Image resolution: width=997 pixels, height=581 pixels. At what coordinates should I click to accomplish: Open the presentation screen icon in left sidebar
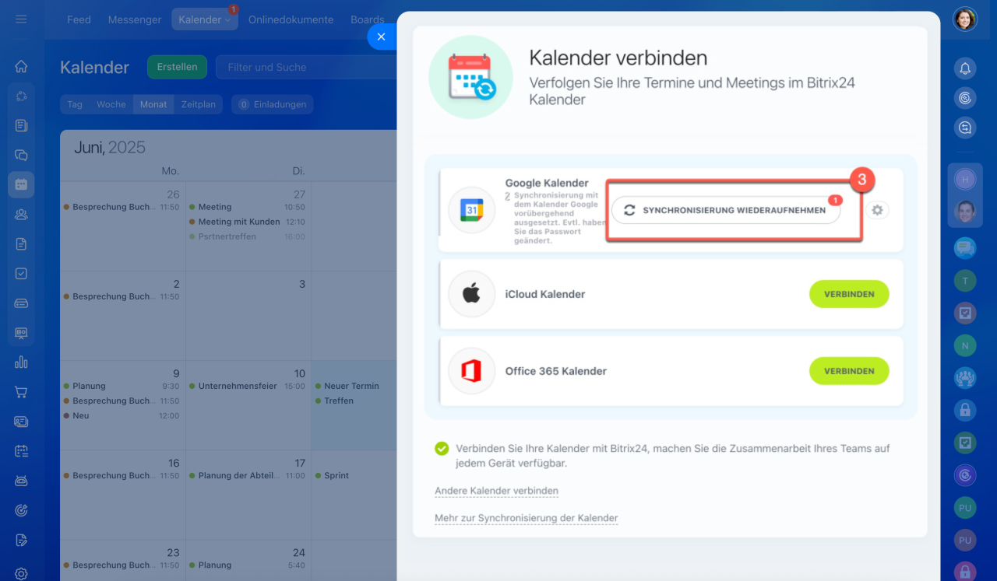coord(21,332)
